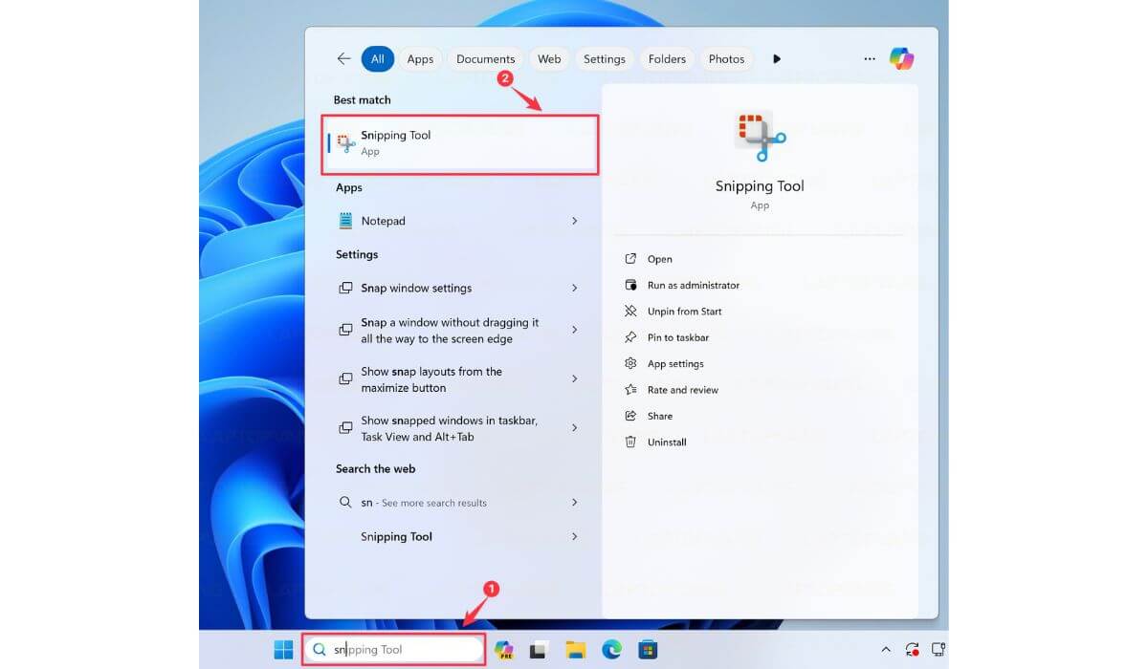Click the Pin to taskbar pin icon
The height and width of the screenshot is (669, 1148).
(x=630, y=337)
